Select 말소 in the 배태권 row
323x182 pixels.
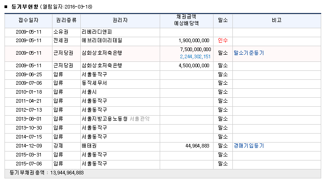click(223, 146)
